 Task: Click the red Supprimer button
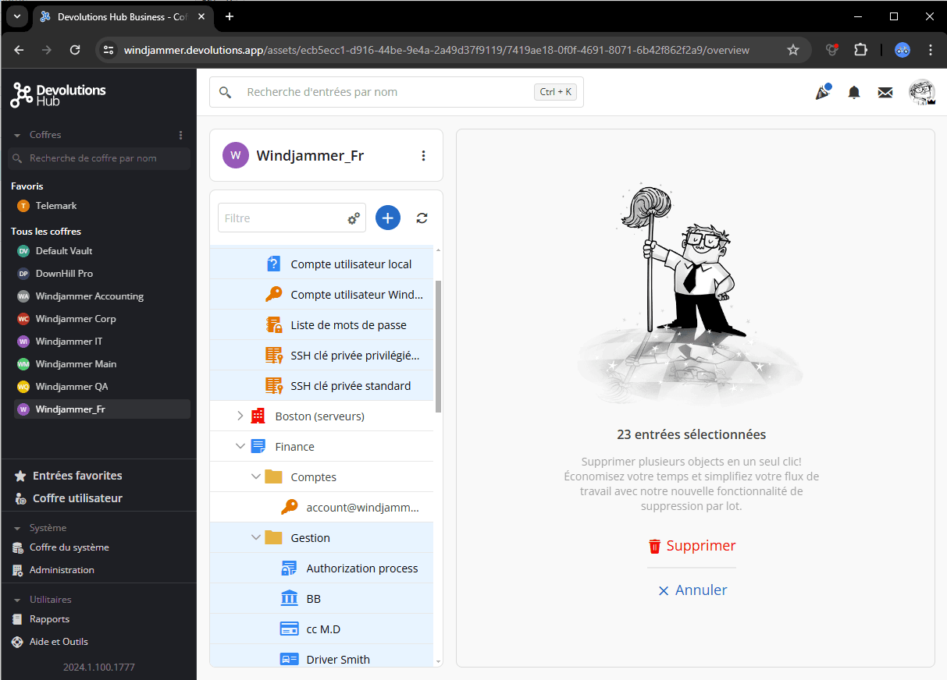tap(692, 546)
